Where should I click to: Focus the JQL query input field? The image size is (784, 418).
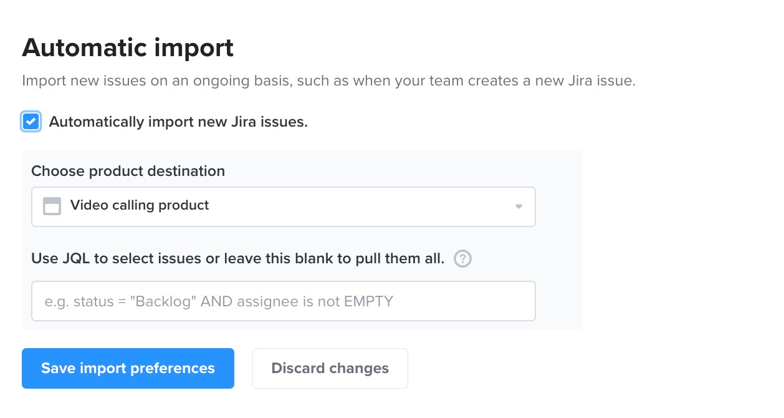pos(284,301)
